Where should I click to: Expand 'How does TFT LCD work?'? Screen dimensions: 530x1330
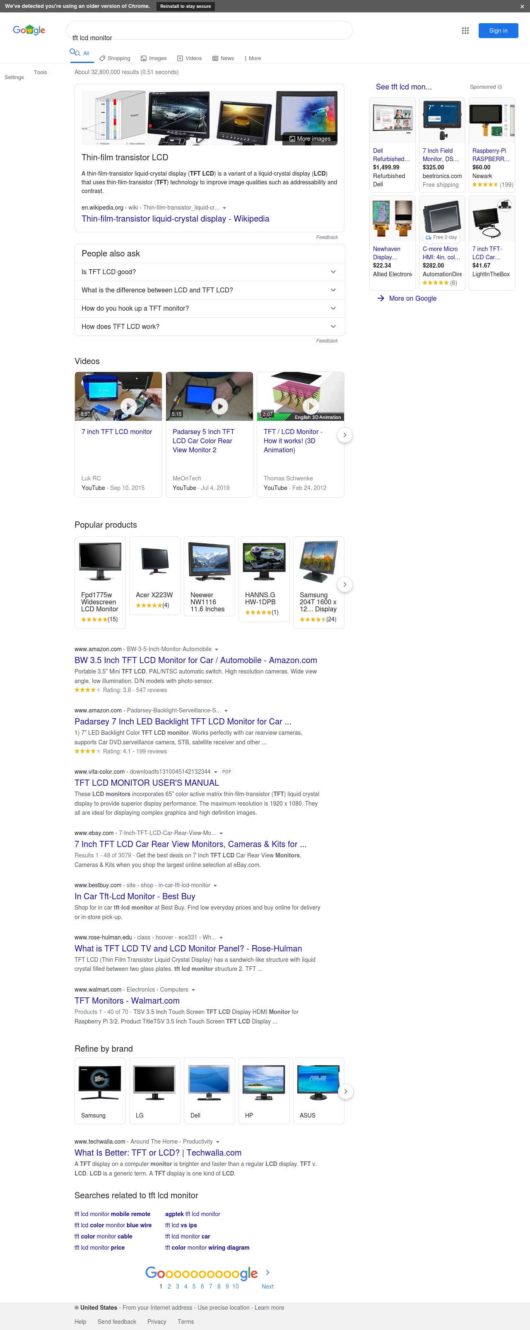click(x=210, y=326)
